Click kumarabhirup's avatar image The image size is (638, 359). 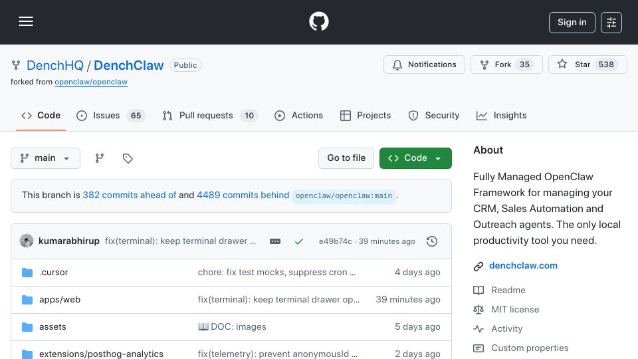(x=27, y=241)
